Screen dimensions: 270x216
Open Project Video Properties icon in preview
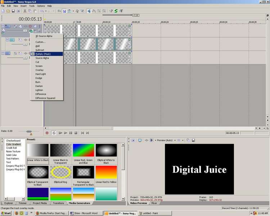point(134,140)
